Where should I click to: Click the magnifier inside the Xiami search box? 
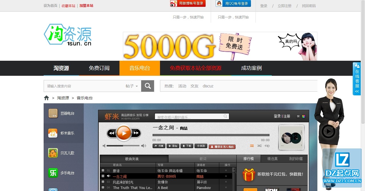tap(225, 116)
